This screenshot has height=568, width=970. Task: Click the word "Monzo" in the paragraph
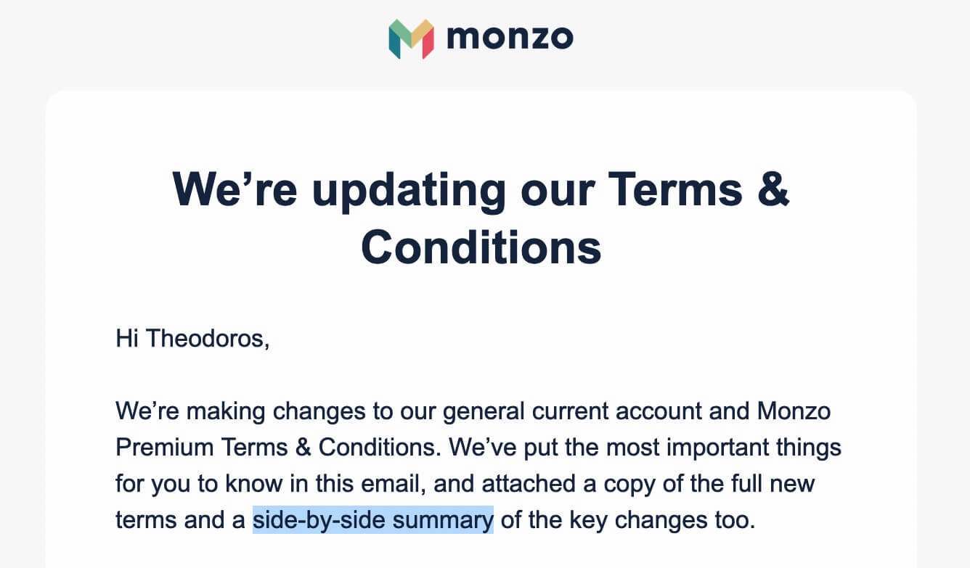(x=794, y=411)
